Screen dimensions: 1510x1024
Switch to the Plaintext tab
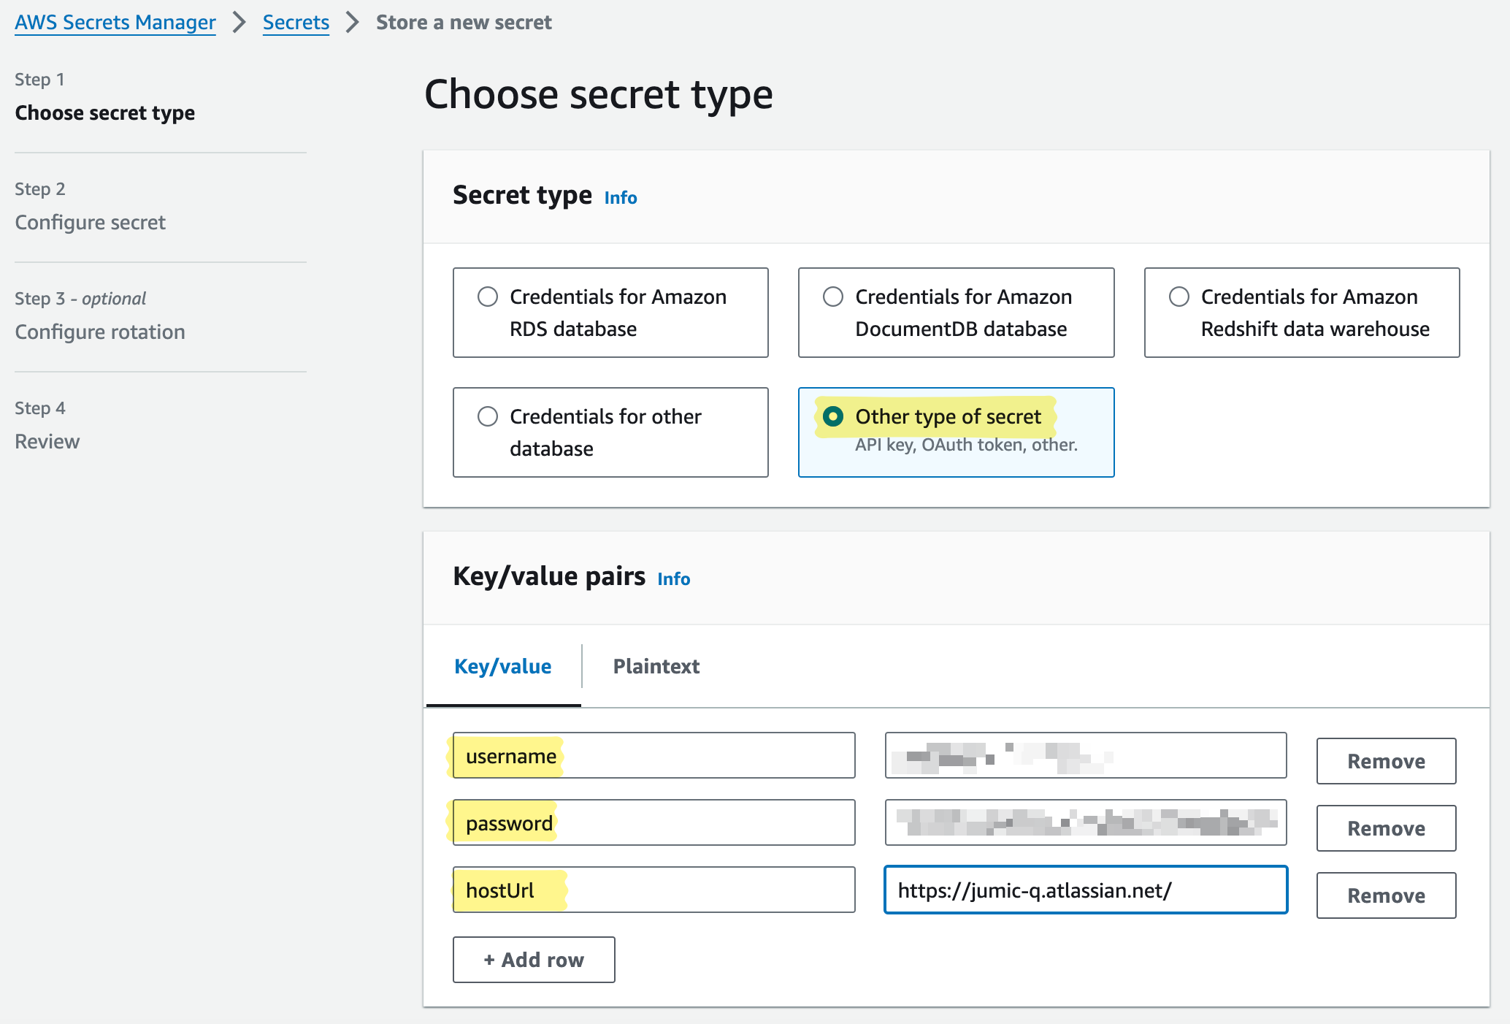coord(655,666)
